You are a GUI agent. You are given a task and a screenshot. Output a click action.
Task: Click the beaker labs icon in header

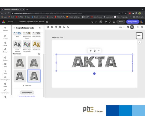tap(114, 22)
